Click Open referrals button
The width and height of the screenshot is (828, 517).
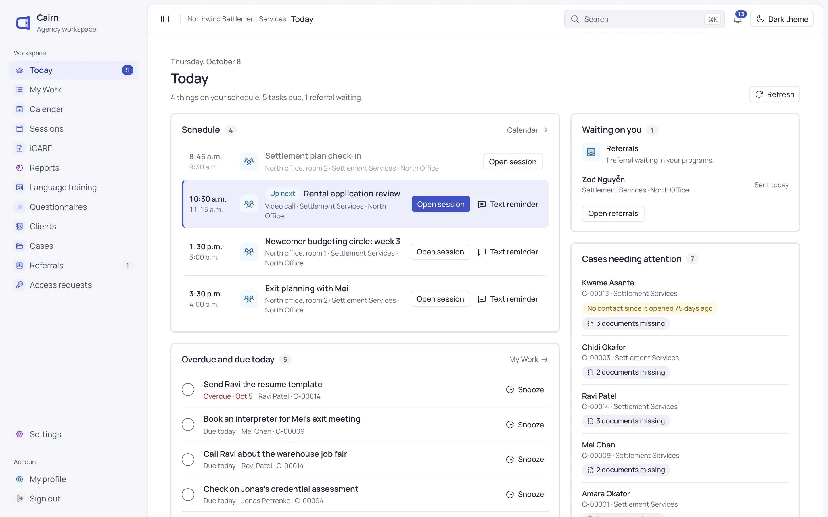(x=613, y=213)
